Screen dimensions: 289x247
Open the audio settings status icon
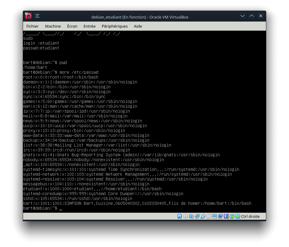pos(191,216)
